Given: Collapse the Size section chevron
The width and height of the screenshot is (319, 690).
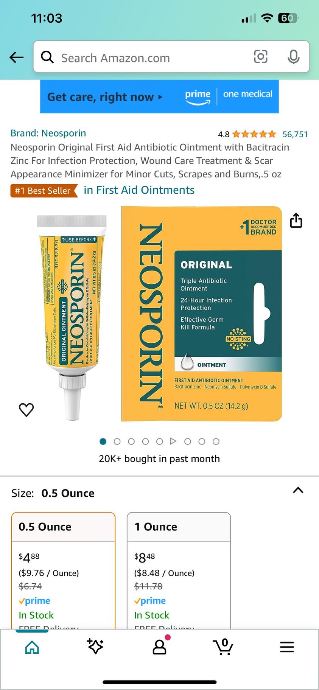Looking at the screenshot, I should click(298, 490).
